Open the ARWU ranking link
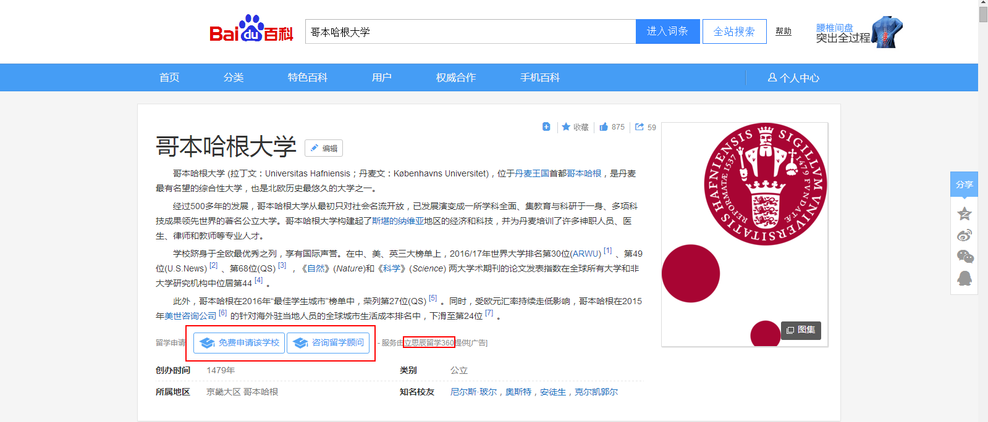Viewport: 988px width, 422px height. coord(586,254)
